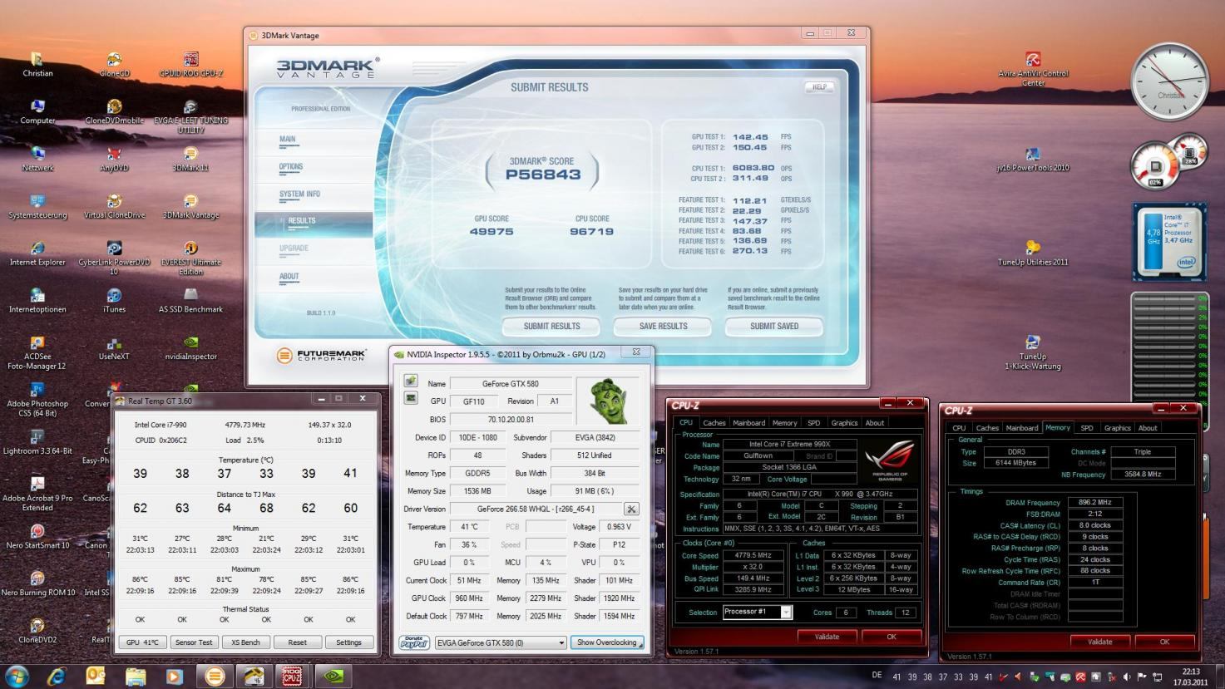Open About section in 3DMark Vantage

[x=289, y=277]
